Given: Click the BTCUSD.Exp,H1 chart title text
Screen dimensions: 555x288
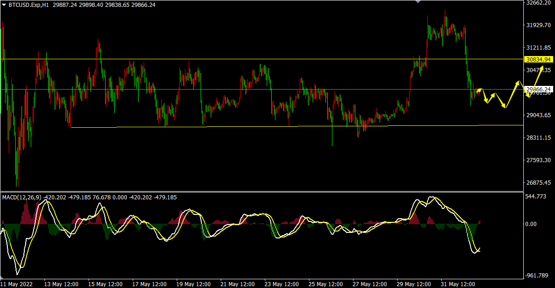Looking at the screenshot, I should [x=29, y=5].
